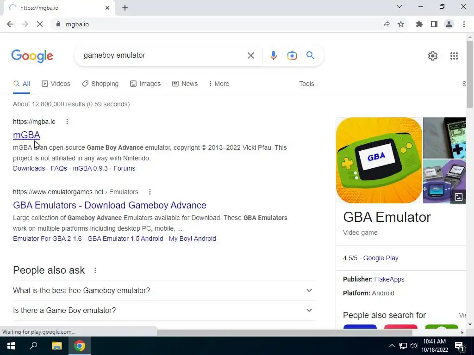Open GBA Emulator 1.5 Android link
Image resolution: width=474 pixels, height=355 pixels.
click(x=125, y=239)
